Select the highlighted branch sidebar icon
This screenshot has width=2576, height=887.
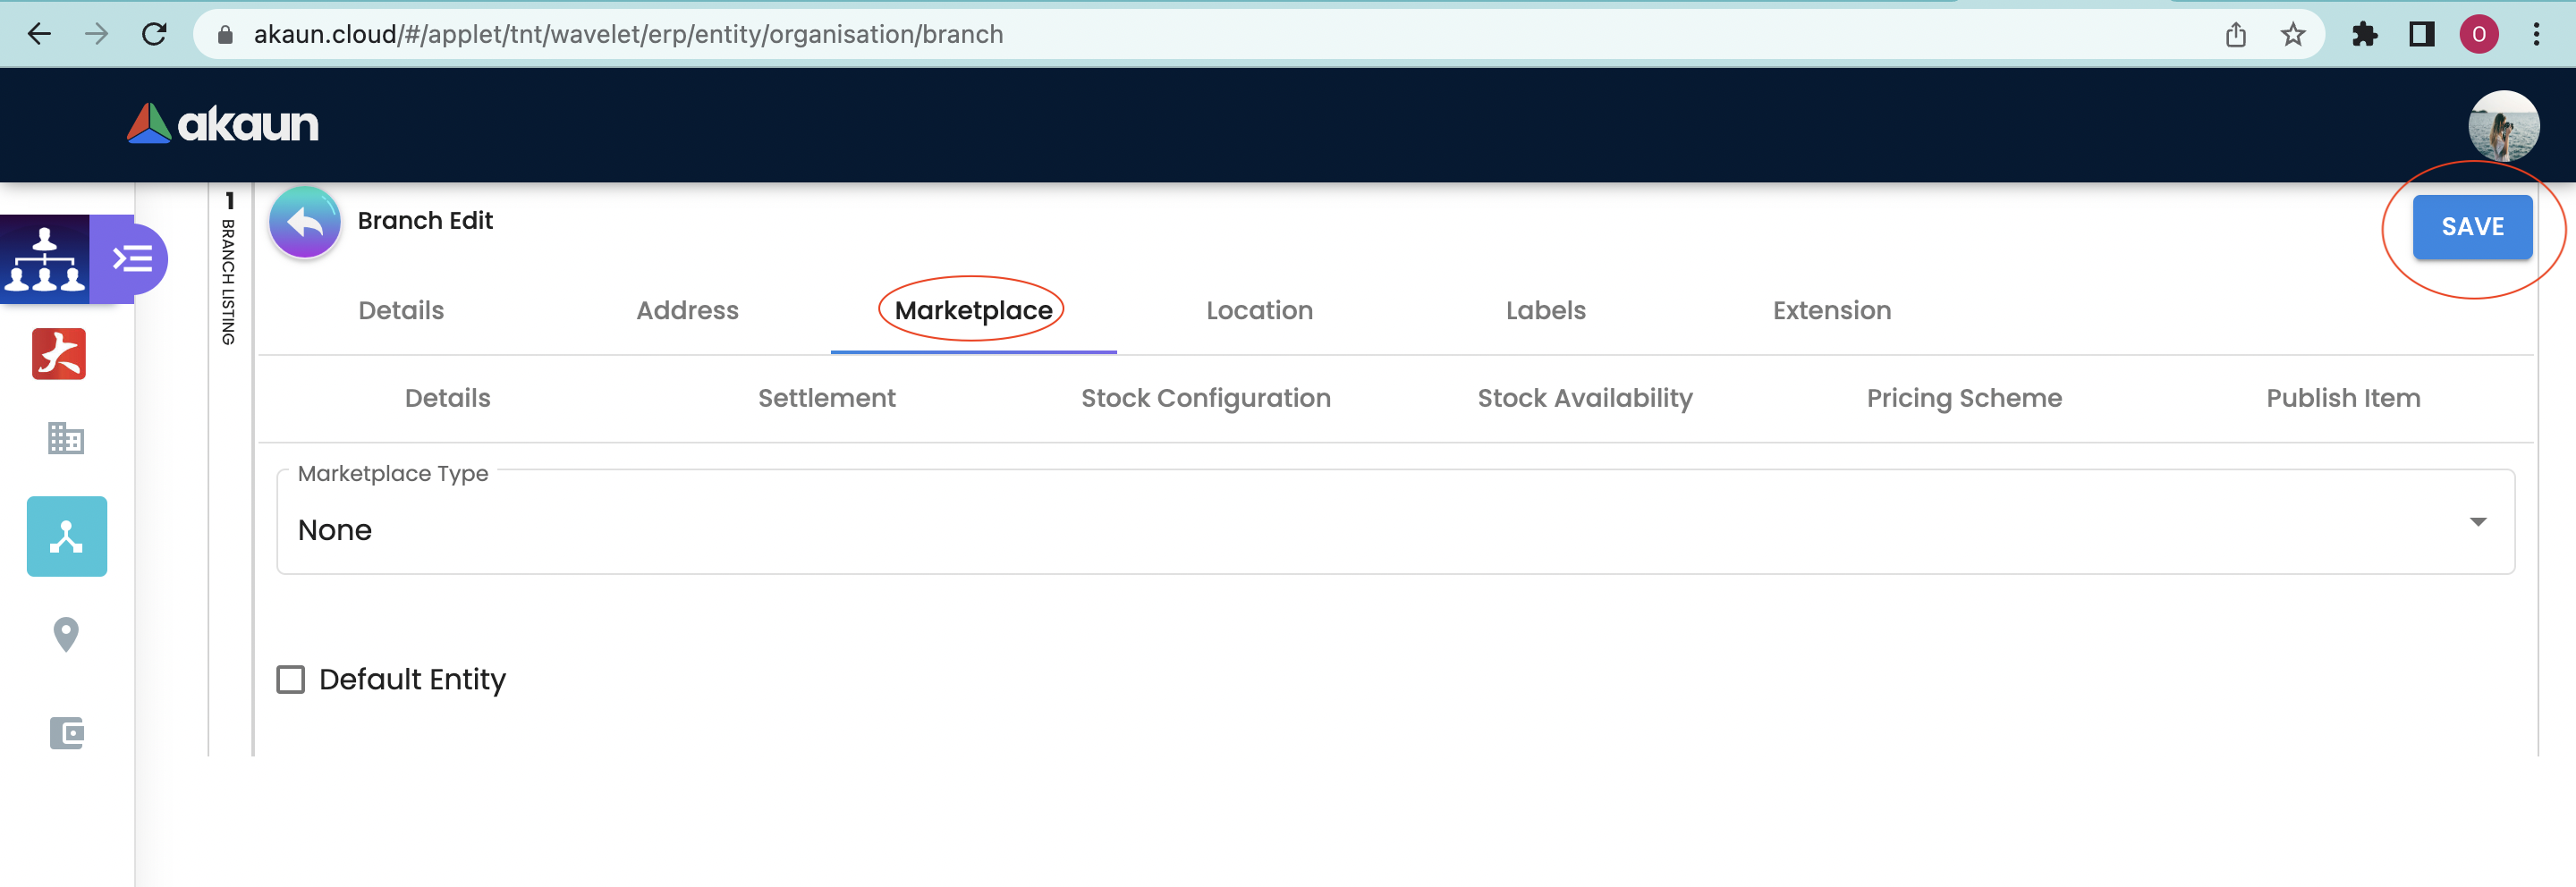(x=67, y=536)
